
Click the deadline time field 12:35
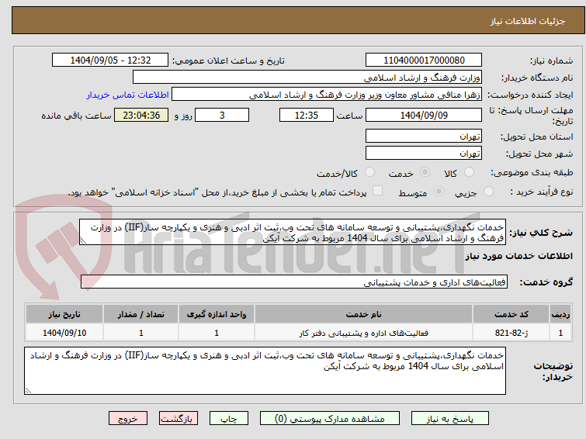tap(307, 115)
